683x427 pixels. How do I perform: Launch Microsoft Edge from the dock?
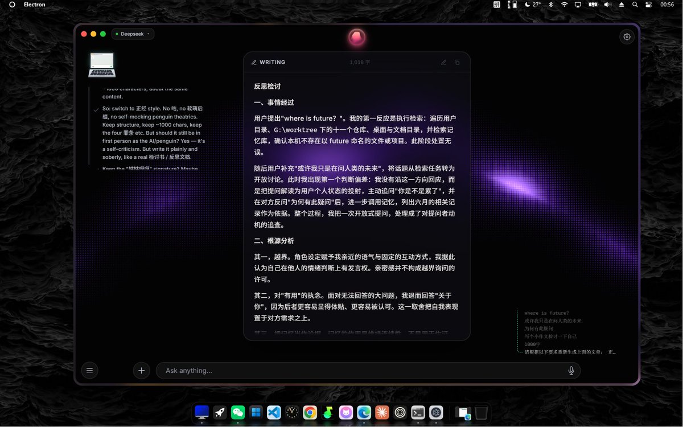[364, 412]
